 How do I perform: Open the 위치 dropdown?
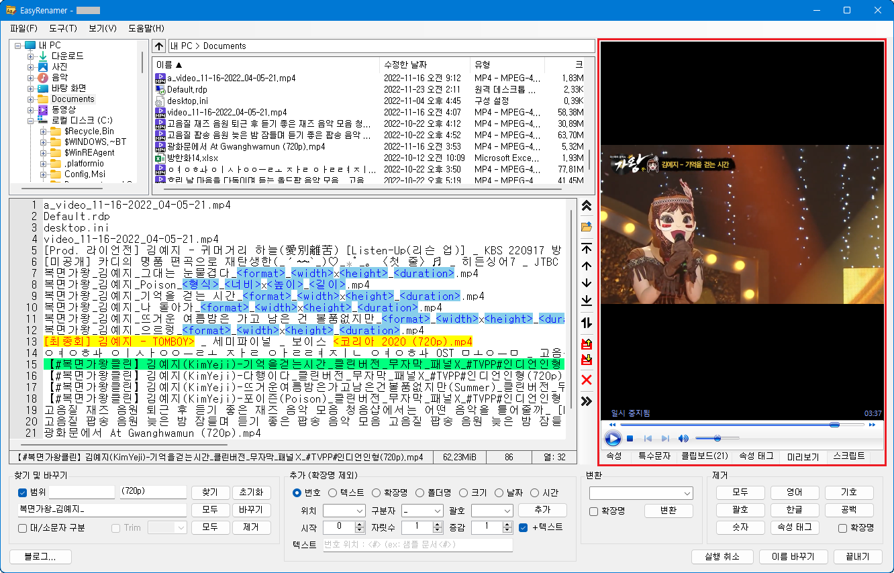(x=344, y=511)
